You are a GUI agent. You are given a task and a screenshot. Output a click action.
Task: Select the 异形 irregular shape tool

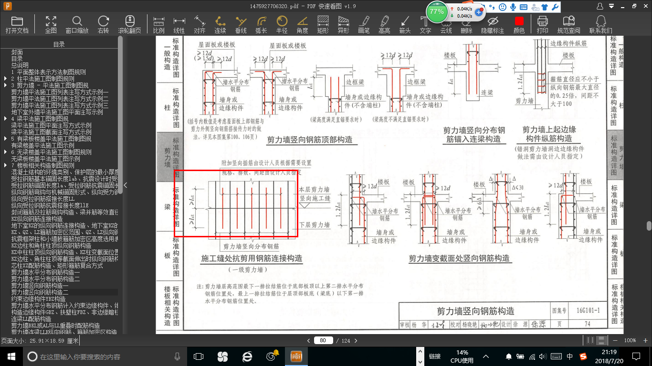(343, 24)
